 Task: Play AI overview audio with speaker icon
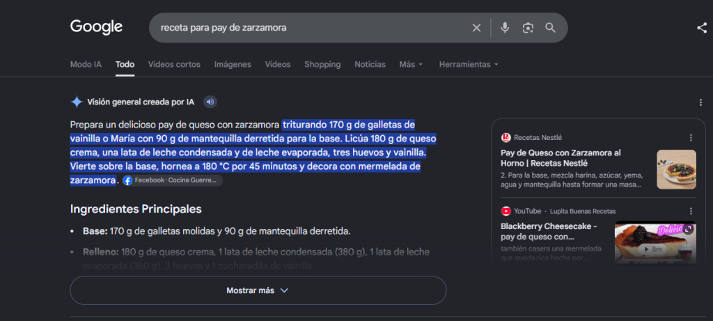pos(210,102)
